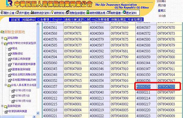183x118 pixels.
Task: Select the 97年6月15日 list
Action: (23, 90)
